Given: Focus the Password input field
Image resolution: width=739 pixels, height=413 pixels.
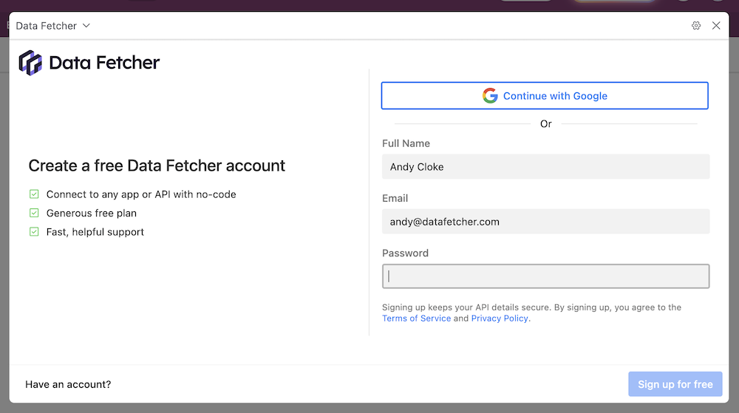Looking at the screenshot, I should pyautogui.click(x=545, y=276).
